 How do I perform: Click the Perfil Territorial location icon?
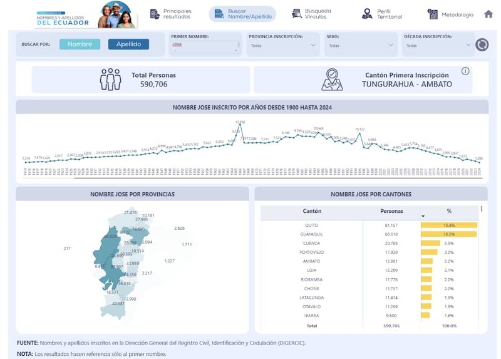coord(367,14)
